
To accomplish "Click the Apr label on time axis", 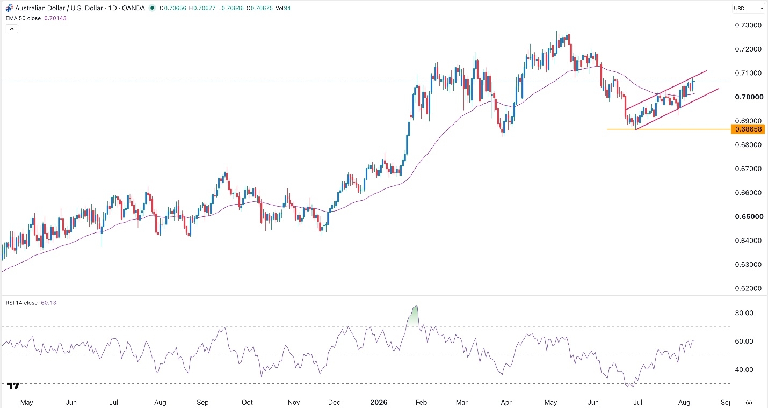I will (x=506, y=402).
